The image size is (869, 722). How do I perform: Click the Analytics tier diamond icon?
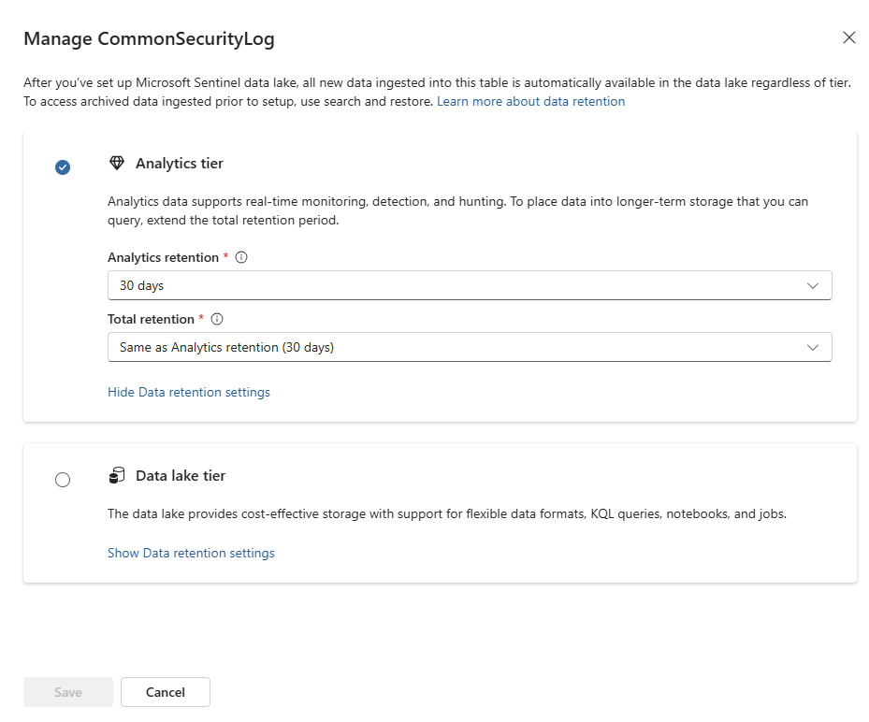click(116, 163)
